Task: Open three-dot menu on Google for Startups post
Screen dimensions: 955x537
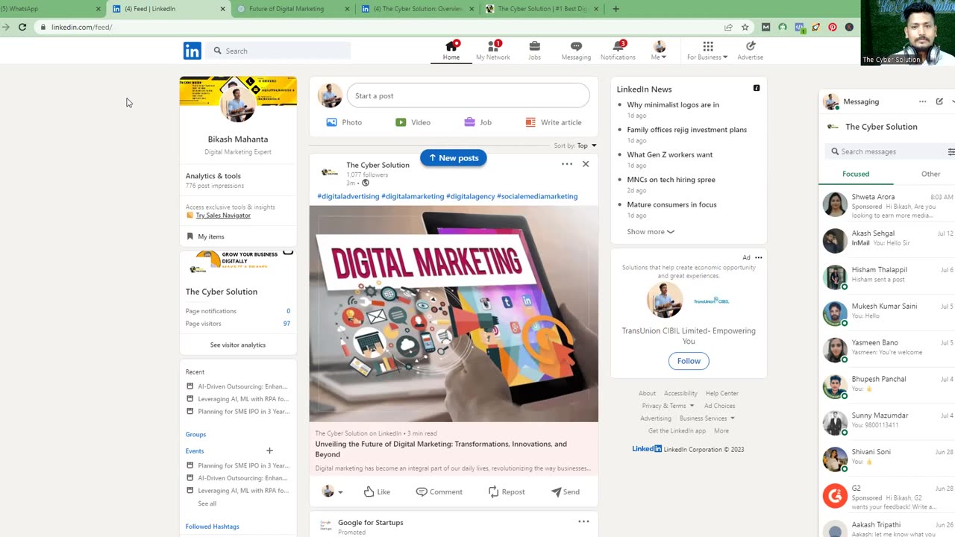Action: pos(583,521)
